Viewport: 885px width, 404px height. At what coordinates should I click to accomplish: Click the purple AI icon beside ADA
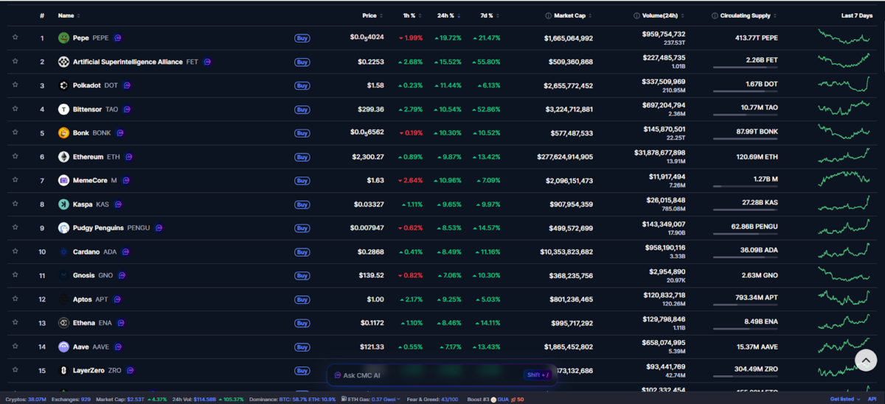(x=126, y=252)
